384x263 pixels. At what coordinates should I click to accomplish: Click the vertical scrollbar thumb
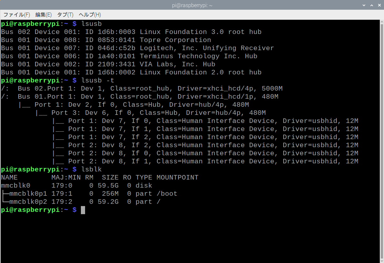(x=381, y=139)
